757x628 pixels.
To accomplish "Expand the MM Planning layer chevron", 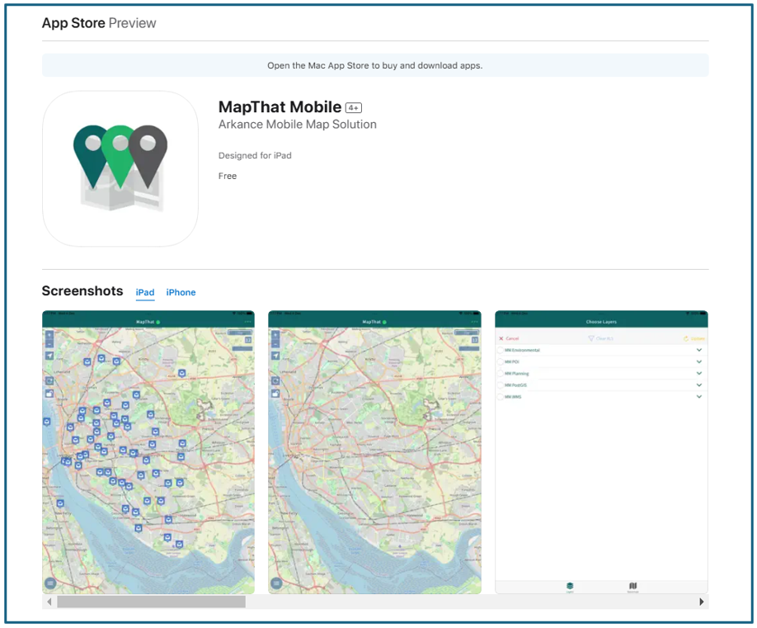I will tap(698, 373).
